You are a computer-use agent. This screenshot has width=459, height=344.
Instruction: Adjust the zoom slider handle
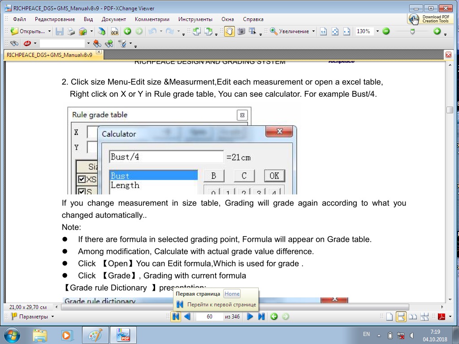click(x=412, y=31)
